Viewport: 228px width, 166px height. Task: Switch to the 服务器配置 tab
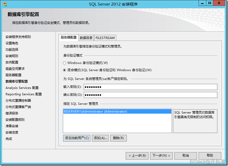[x=69, y=38]
